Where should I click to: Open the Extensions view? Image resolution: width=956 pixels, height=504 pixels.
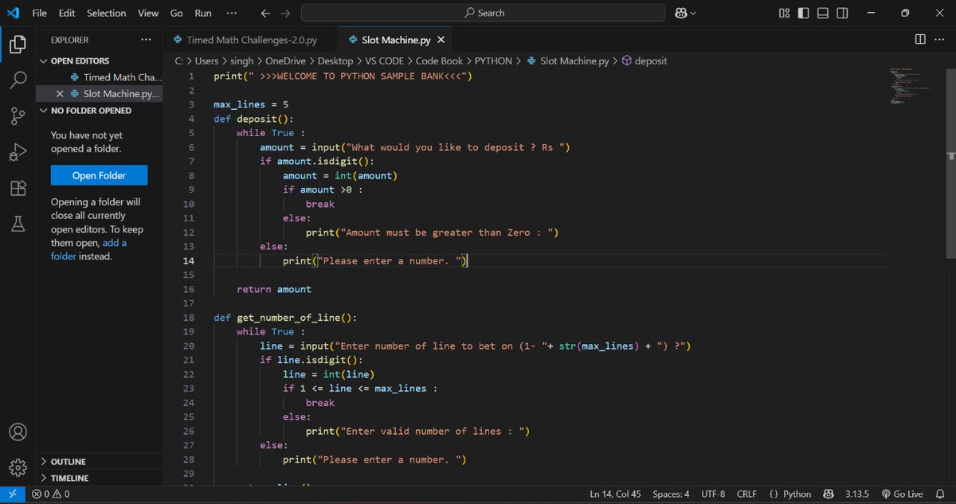(18, 188)
